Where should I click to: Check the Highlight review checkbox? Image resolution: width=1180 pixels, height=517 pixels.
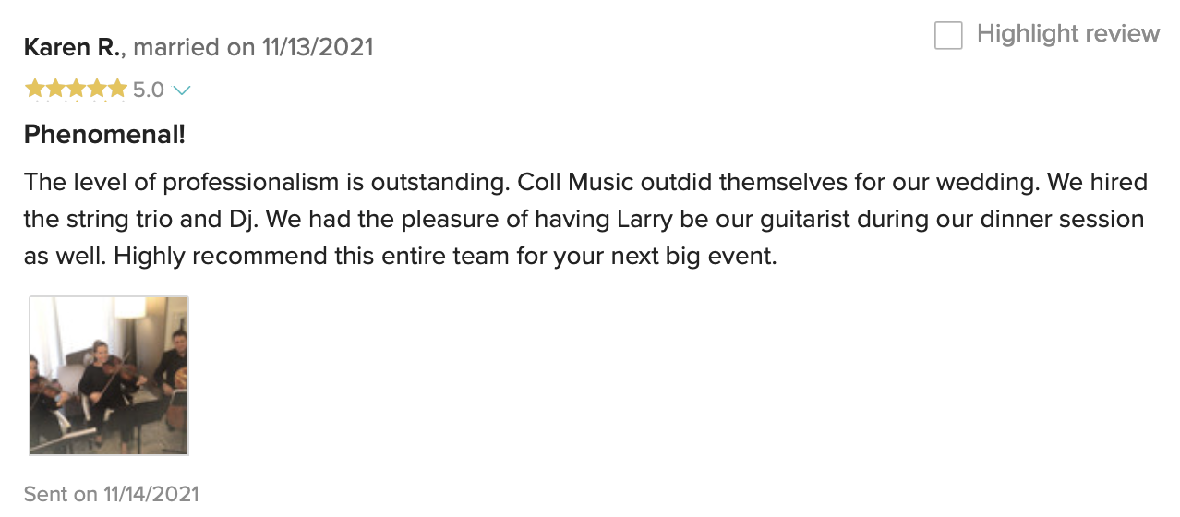coord(948,35)
